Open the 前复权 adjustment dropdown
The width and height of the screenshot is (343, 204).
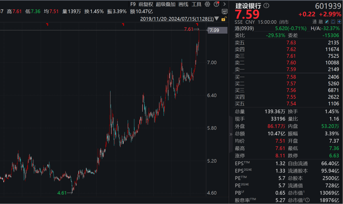(146, 4)
